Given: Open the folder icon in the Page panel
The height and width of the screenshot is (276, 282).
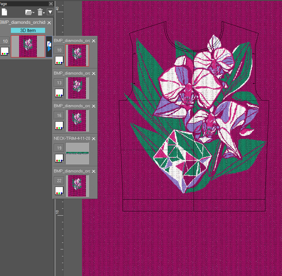Looking at the screenshot, I should pos(29,12).
